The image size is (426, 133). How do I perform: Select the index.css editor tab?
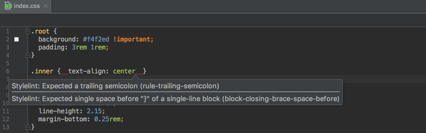26,6
